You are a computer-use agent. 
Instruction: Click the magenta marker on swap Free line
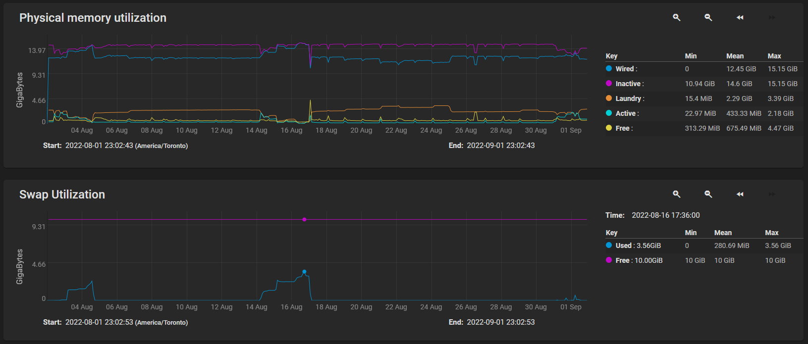[304, 219]
